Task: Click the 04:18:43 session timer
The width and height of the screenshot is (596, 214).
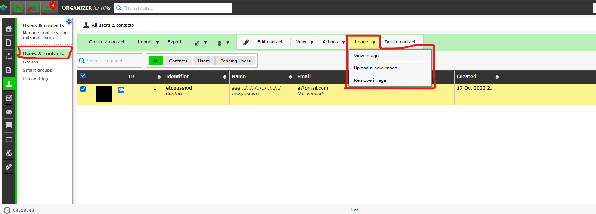Action: 24,210
